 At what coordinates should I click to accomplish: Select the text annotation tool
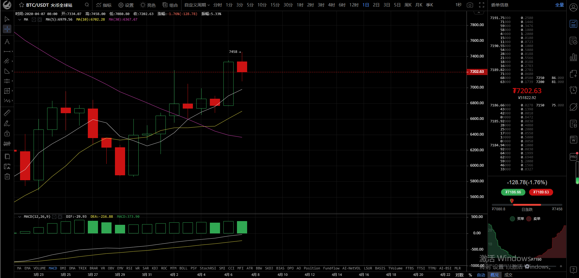[7, 42]
